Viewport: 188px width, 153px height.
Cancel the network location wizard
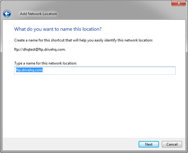[x=172, y=144]
